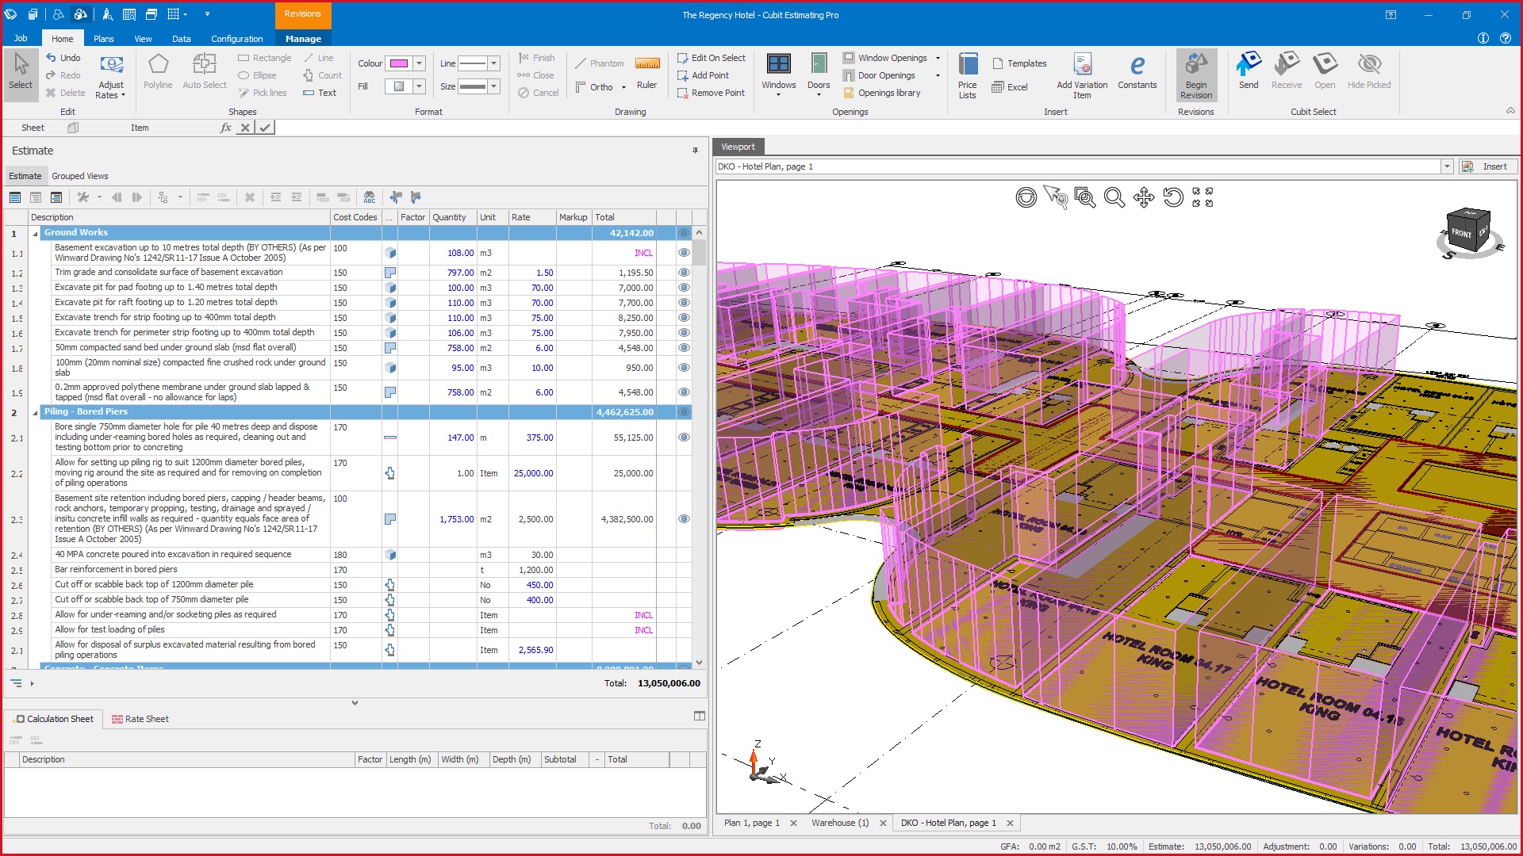Toggle visibility eye for Bore single 750mm row
The width and height of the screenshot is (1523, 856).
(x=684, y=438)
